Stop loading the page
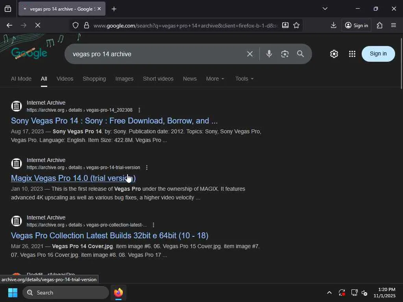This screenshot has height=302, width=403. point(37,25)
